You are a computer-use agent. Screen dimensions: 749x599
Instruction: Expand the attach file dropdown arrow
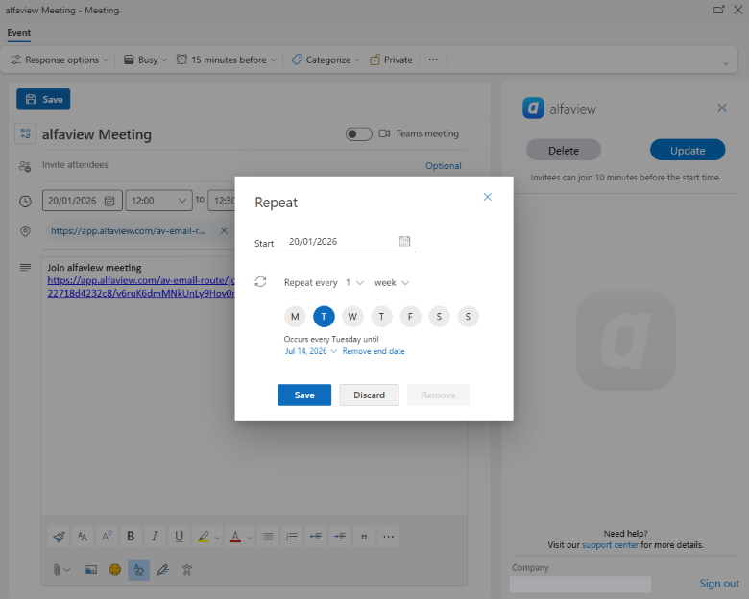tap(67, 570)
